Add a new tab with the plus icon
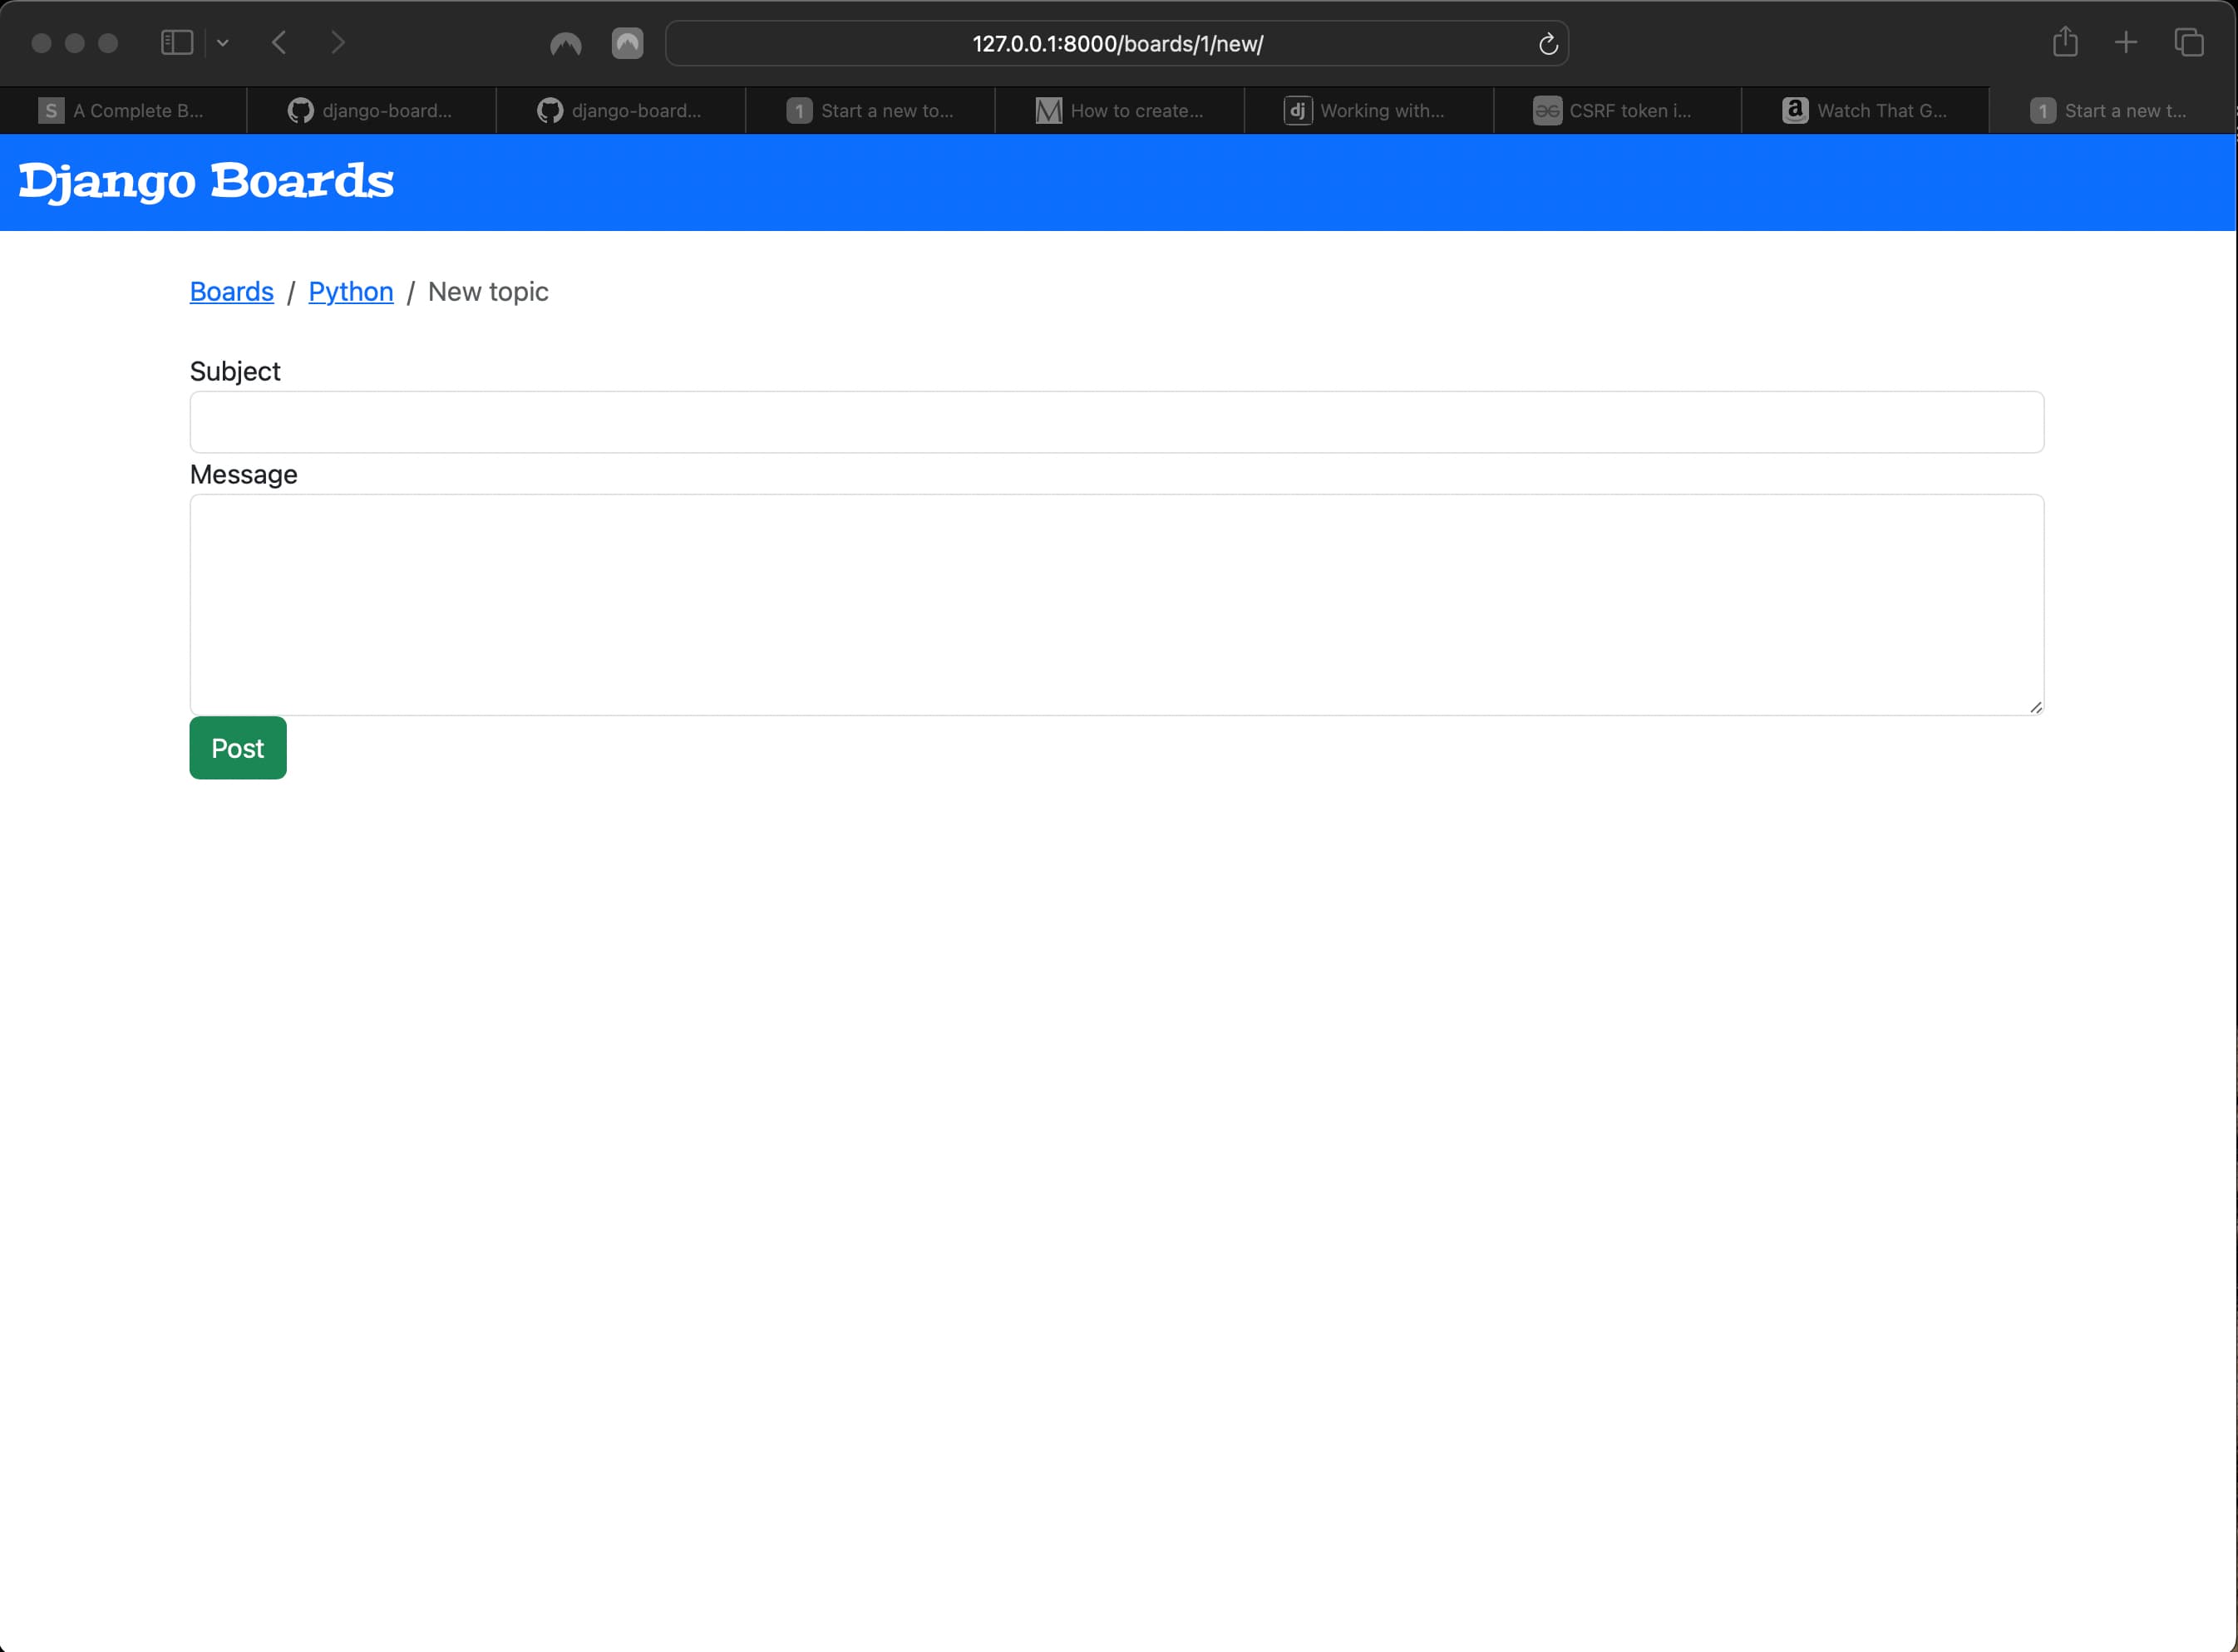Screen dimensions: 2238x1652 coord(2126,42)
